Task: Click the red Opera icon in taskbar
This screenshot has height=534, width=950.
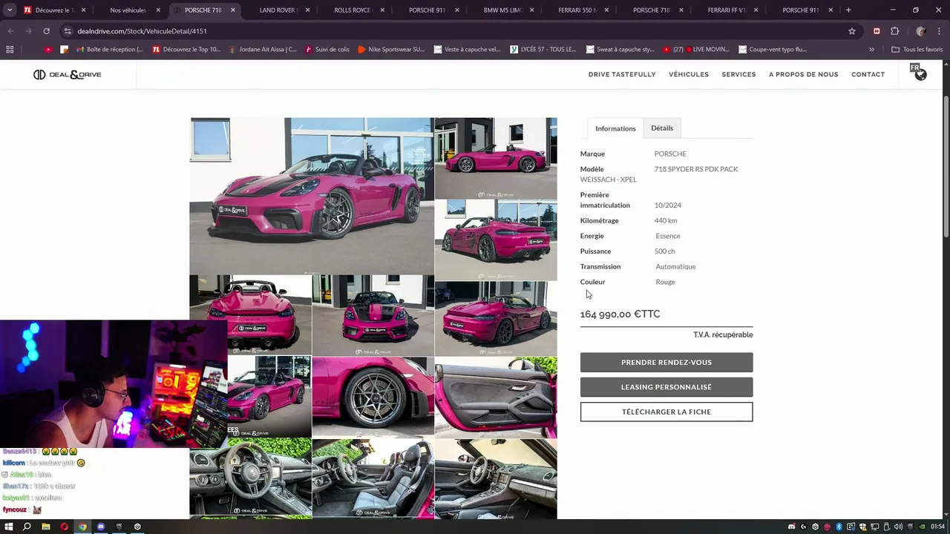Action: [65, 527]
